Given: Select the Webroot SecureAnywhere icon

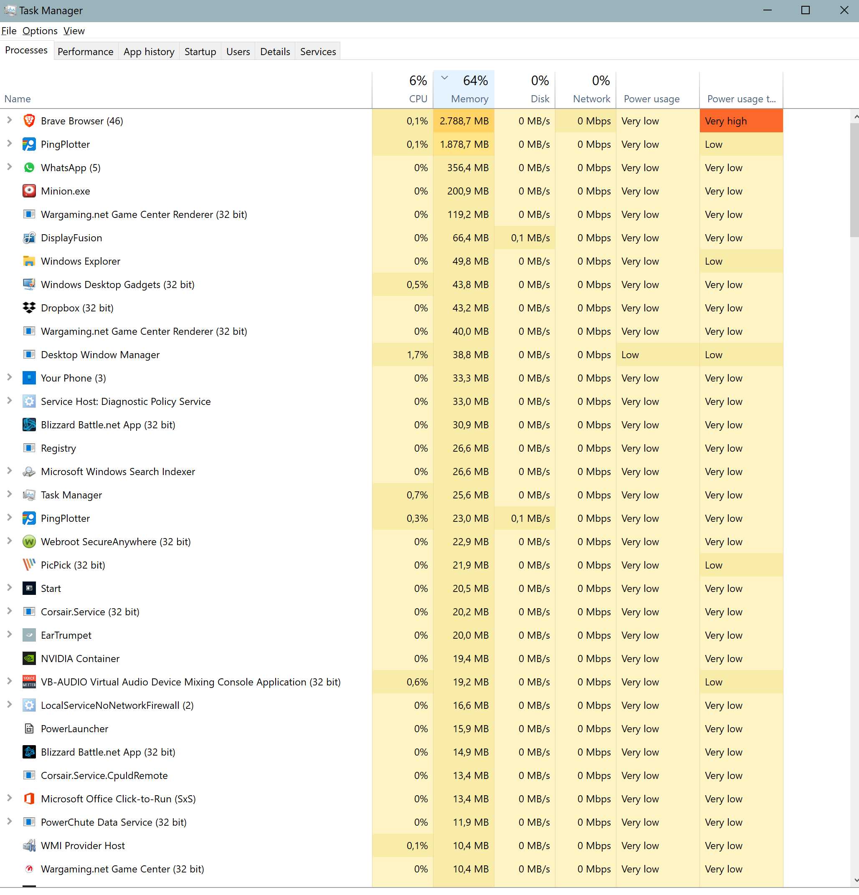Looking at the screenshot, I should pos(29,541).
